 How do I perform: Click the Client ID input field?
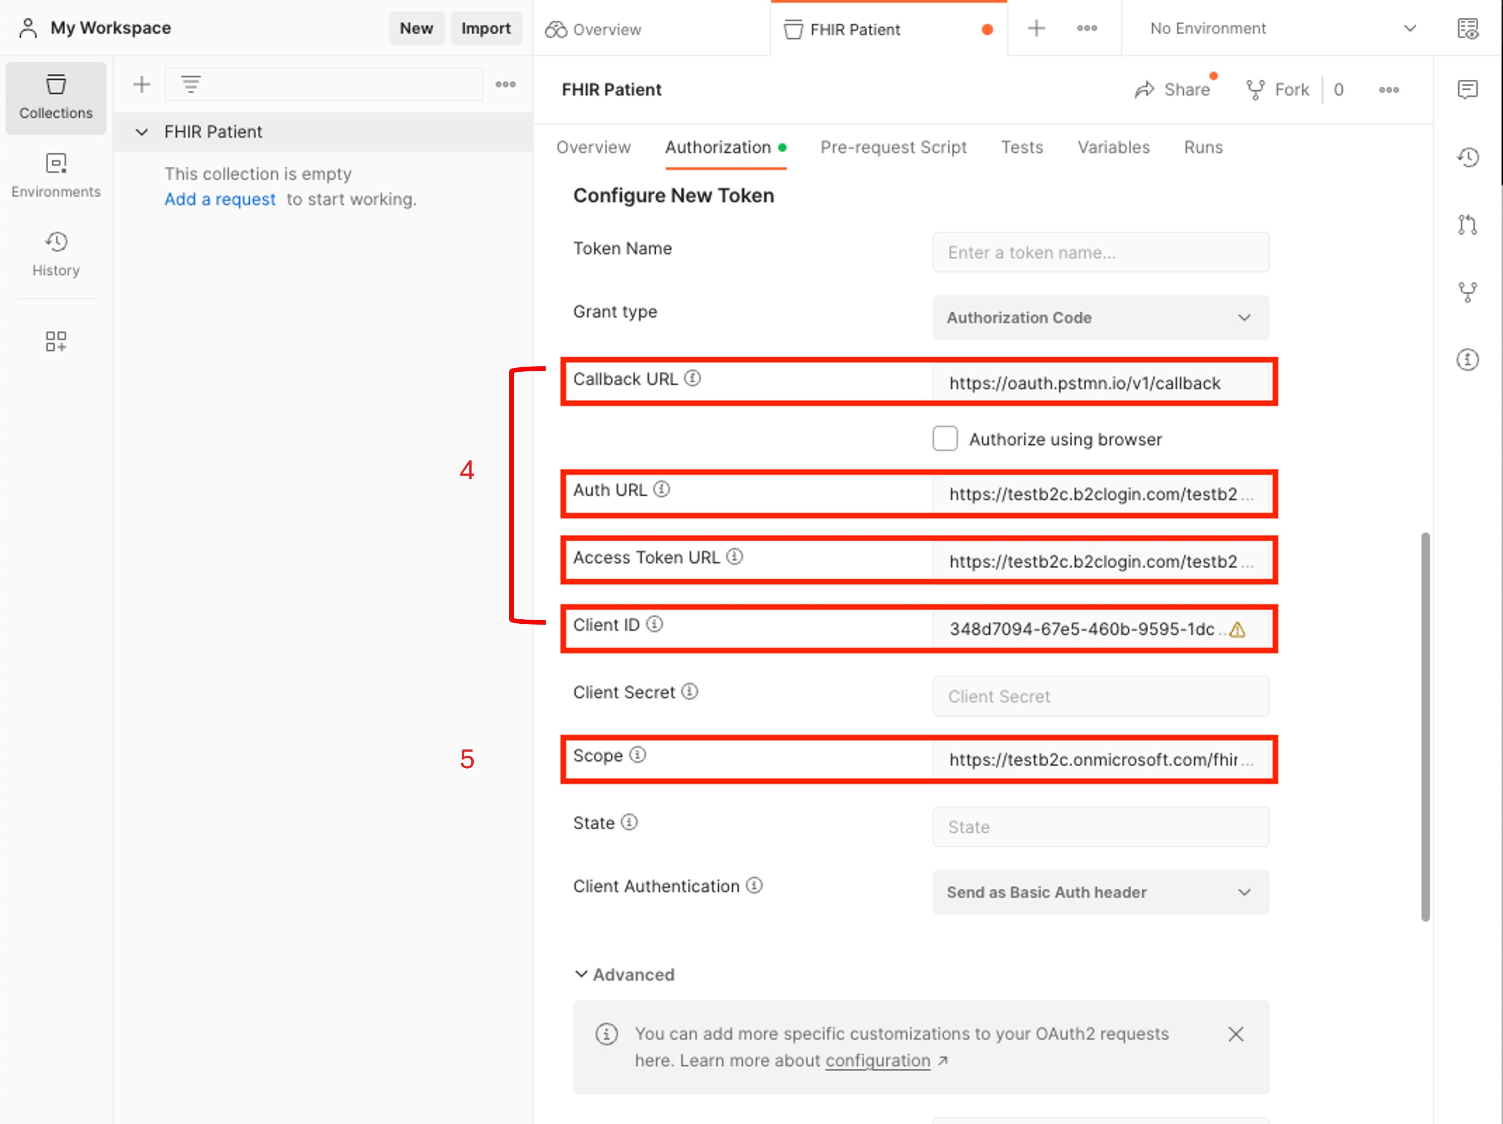point(1101,629)
